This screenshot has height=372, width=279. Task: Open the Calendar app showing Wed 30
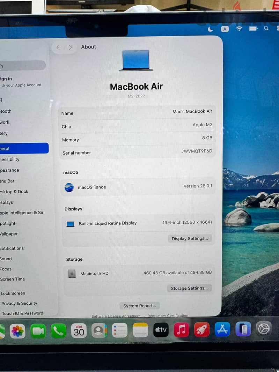79,330
